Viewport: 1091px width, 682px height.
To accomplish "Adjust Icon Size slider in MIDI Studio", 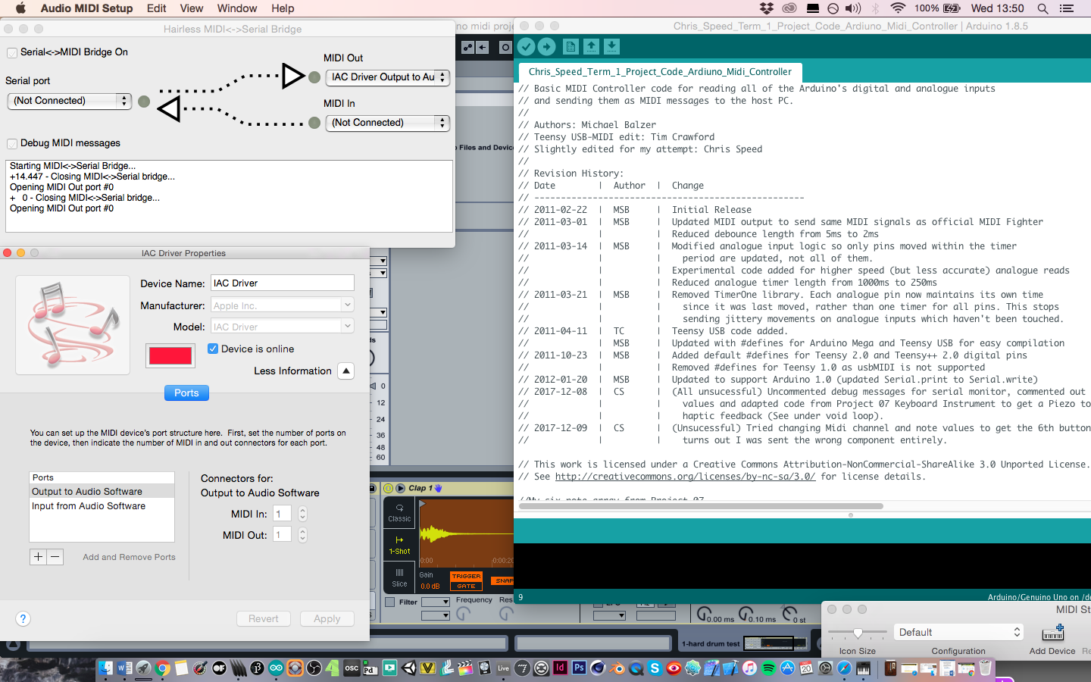I will (858, 632).
